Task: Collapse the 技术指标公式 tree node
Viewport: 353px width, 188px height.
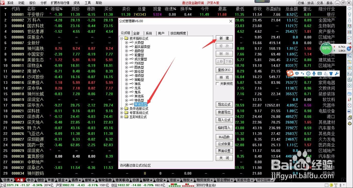Action: (121, 39)
